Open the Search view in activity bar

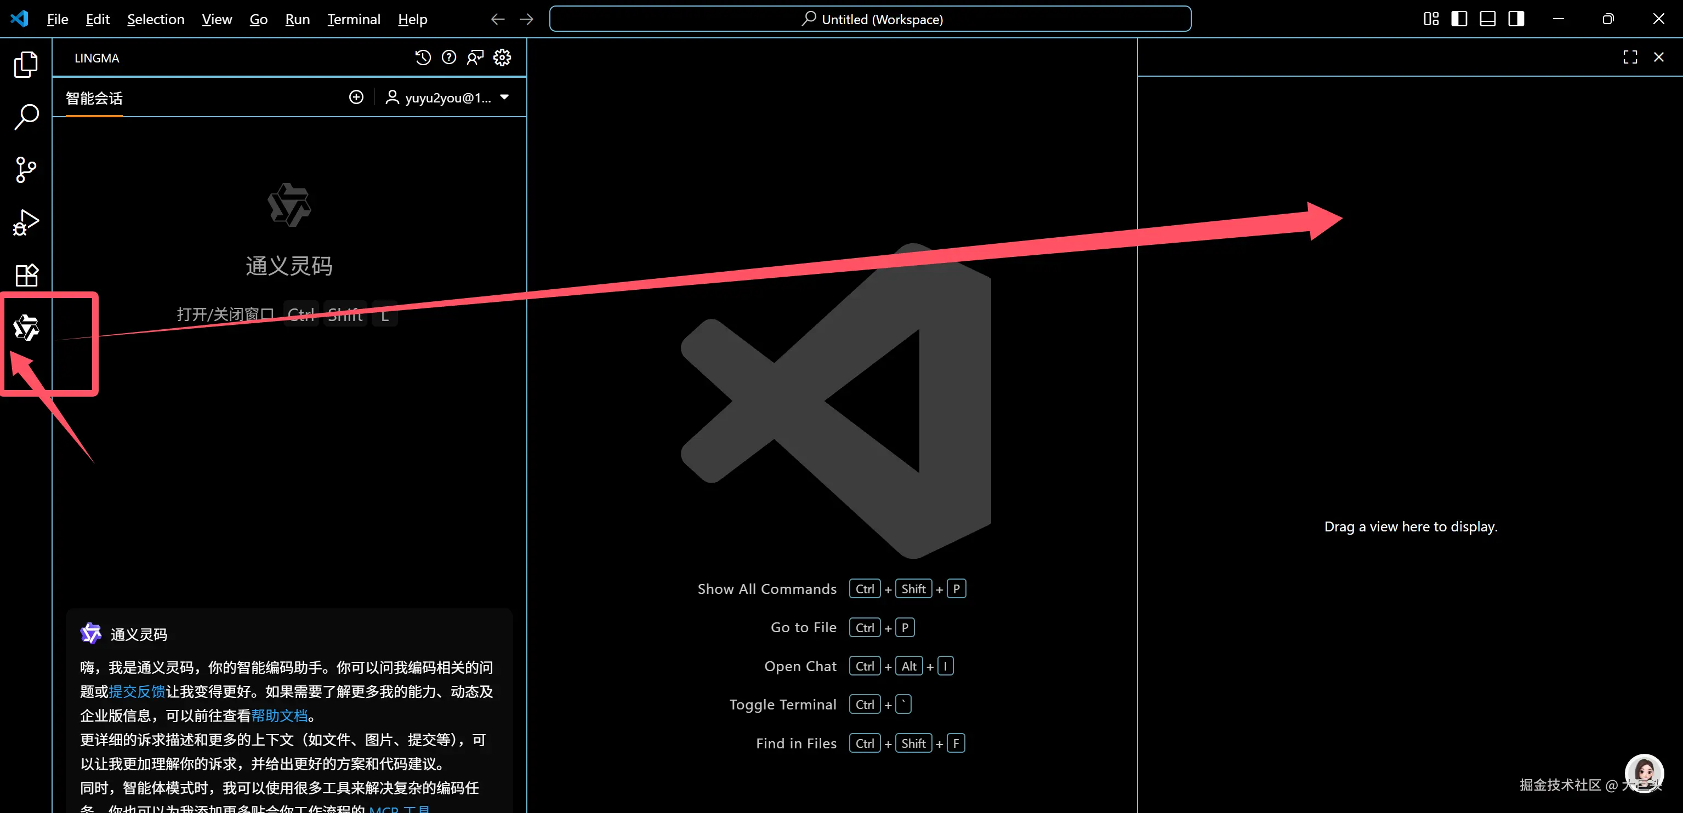tap(26, 117)
